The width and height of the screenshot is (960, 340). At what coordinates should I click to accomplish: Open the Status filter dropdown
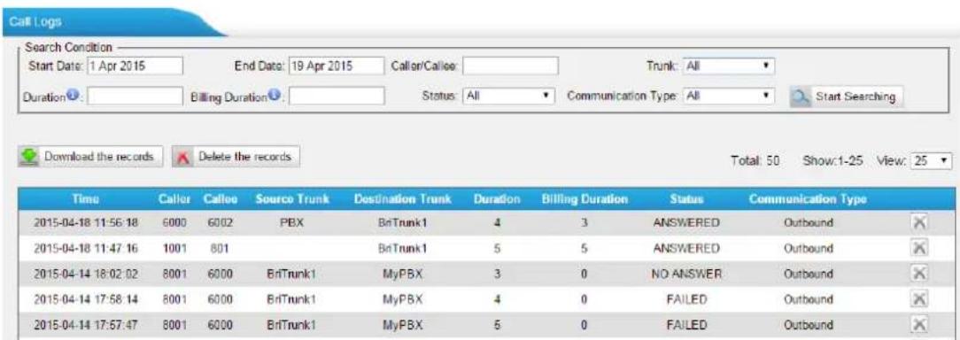pos(509,97)
